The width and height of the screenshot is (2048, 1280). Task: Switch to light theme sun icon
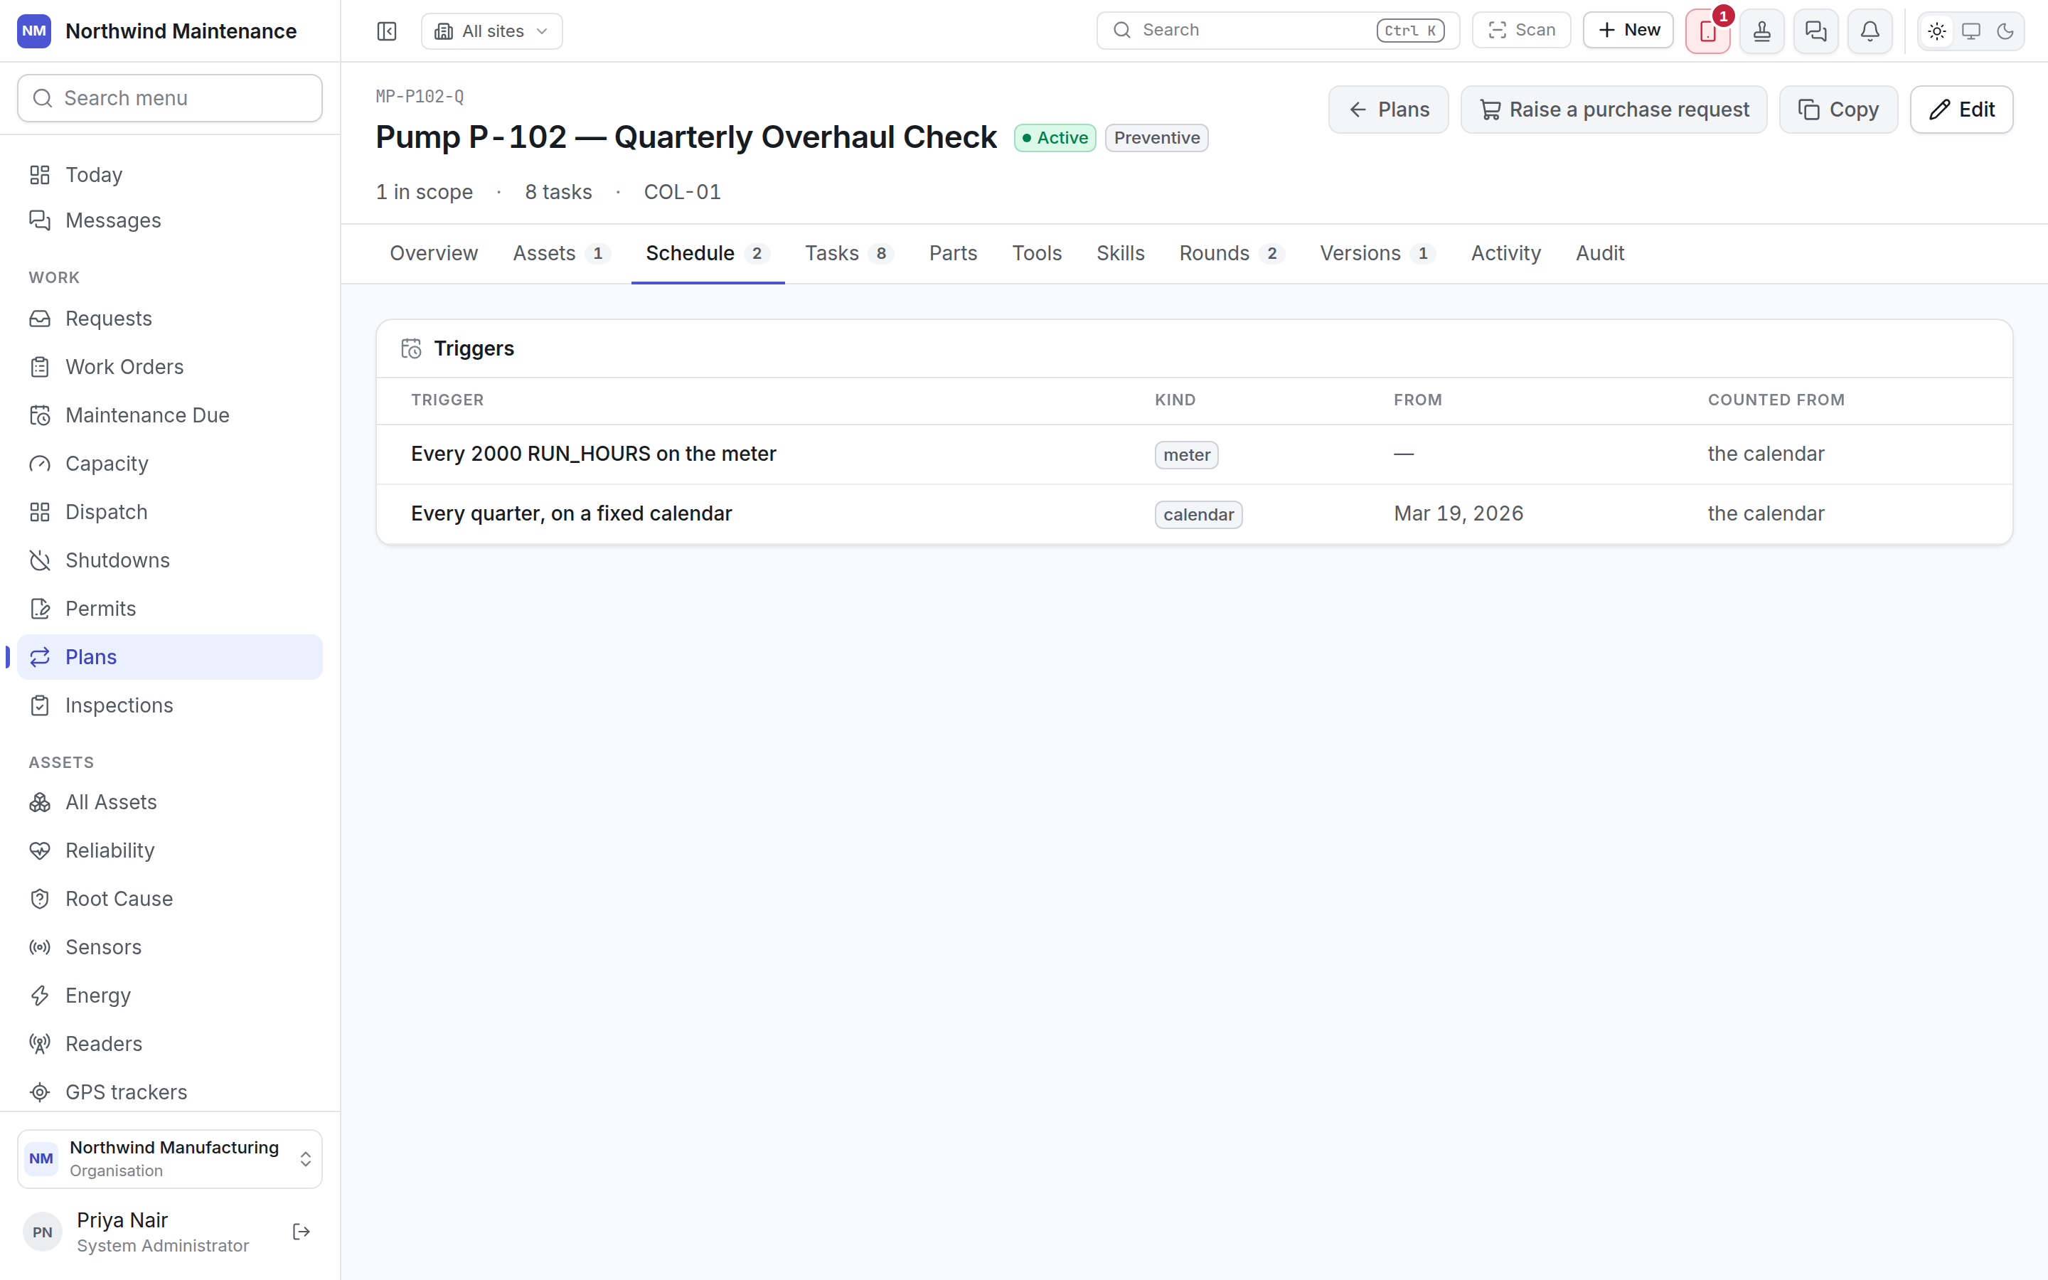tap(1937, 31)
